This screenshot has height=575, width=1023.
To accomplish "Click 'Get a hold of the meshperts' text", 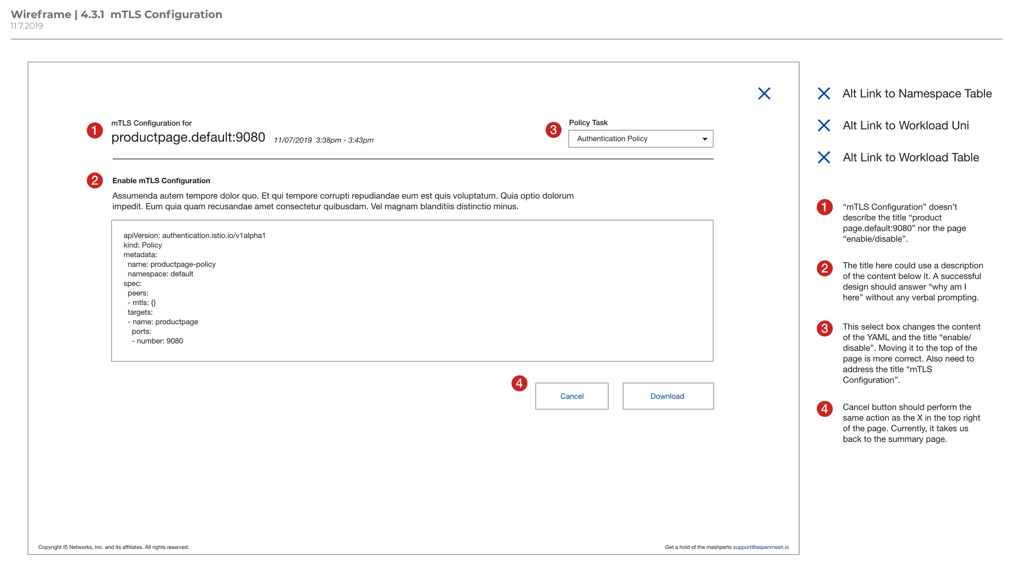I will (x=698, y=547).
